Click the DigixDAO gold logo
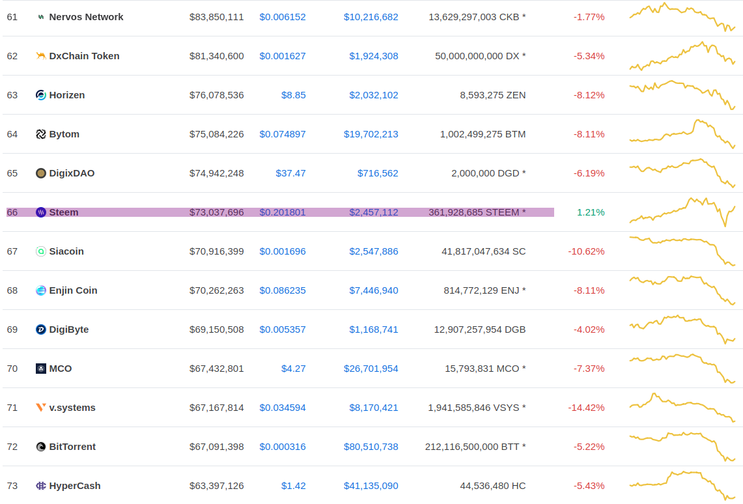This screenshot has height=504, width=743. click(x=40, y=173)
